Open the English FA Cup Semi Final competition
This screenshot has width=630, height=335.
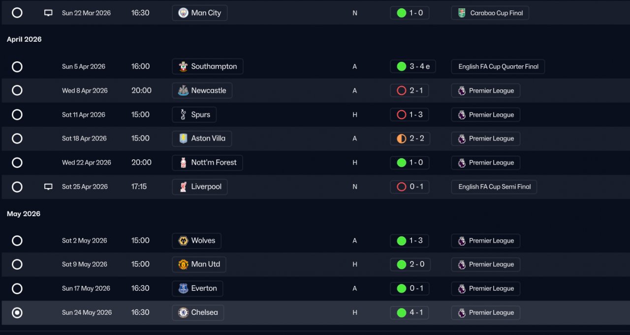click(x=494, y=187)
